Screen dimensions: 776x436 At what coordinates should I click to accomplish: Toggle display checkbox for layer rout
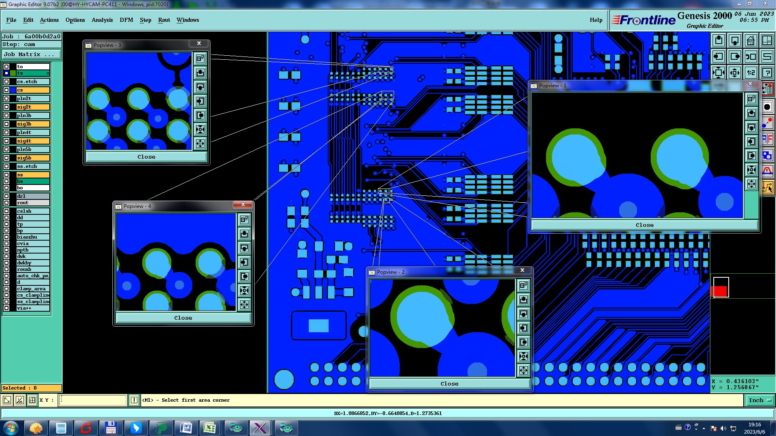(6, 203)
